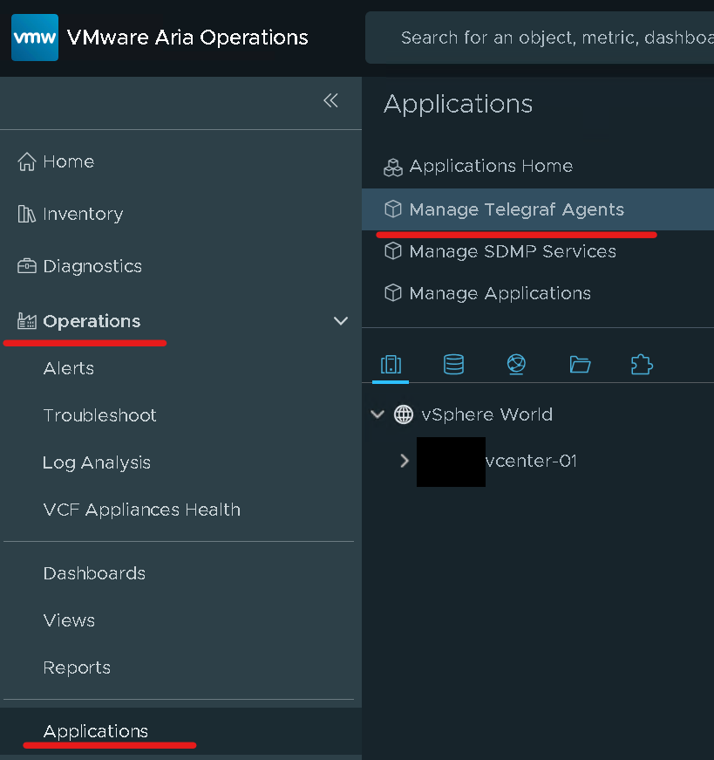Go to Views
This screenshot has height=760, width=714.
pyautogui.click(x=69, y=620)
